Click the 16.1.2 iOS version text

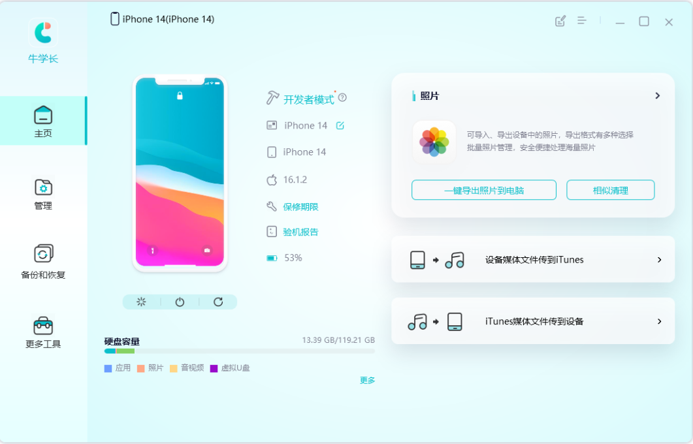[295, 180]
